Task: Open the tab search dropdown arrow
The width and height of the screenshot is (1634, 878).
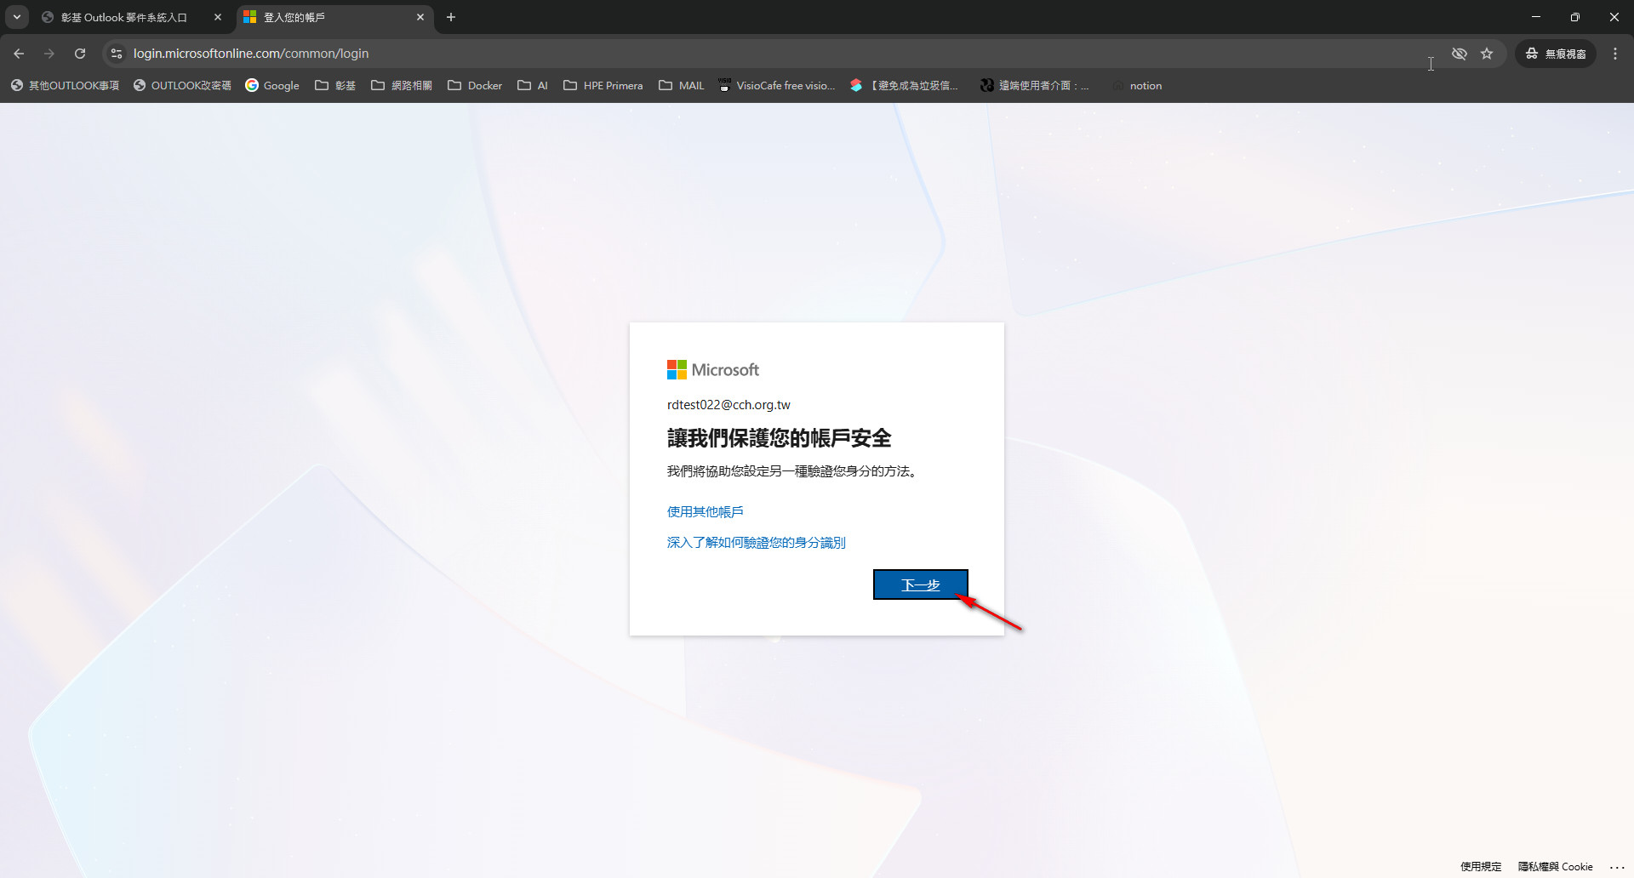Action: [17, 17]
